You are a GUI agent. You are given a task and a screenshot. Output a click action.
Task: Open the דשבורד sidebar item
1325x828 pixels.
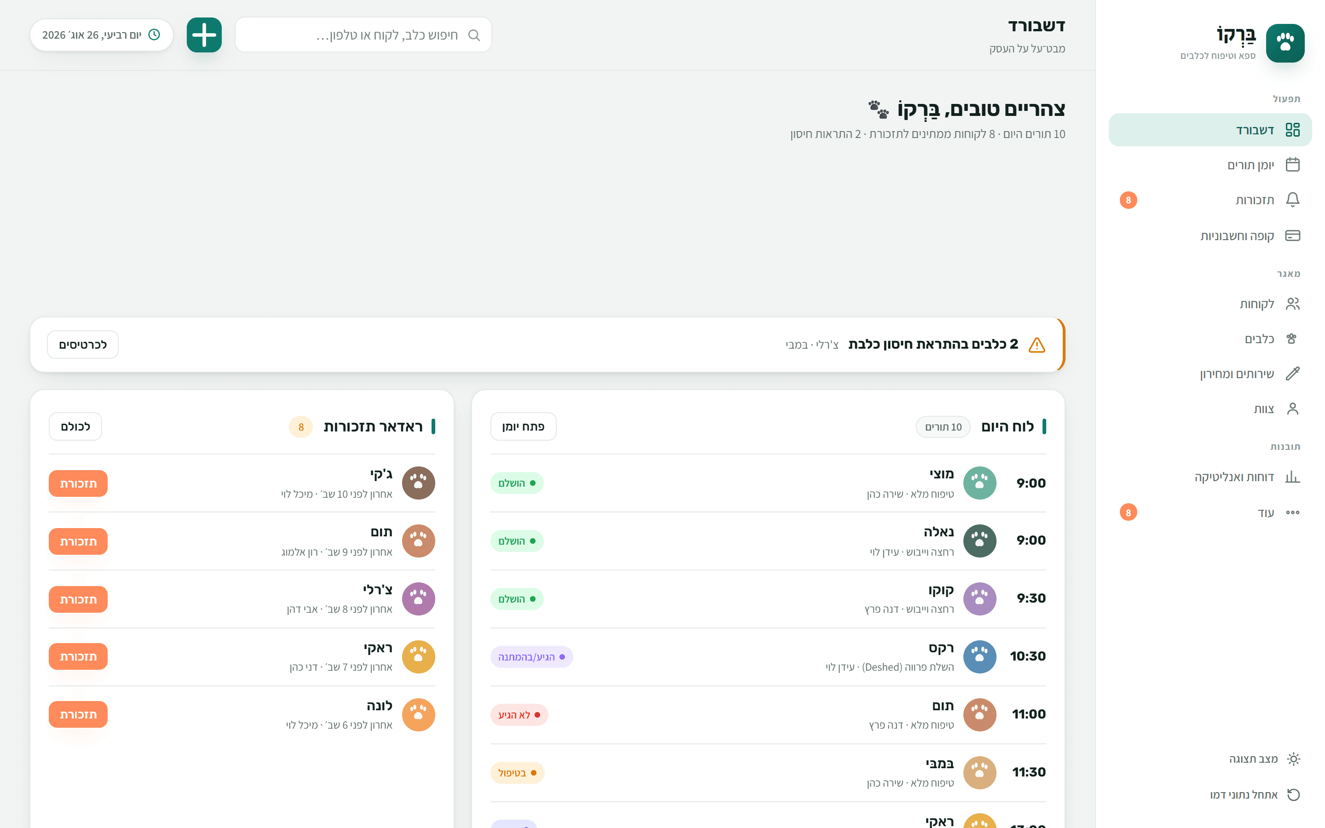pyautogui.click(x=1210, y=130)
